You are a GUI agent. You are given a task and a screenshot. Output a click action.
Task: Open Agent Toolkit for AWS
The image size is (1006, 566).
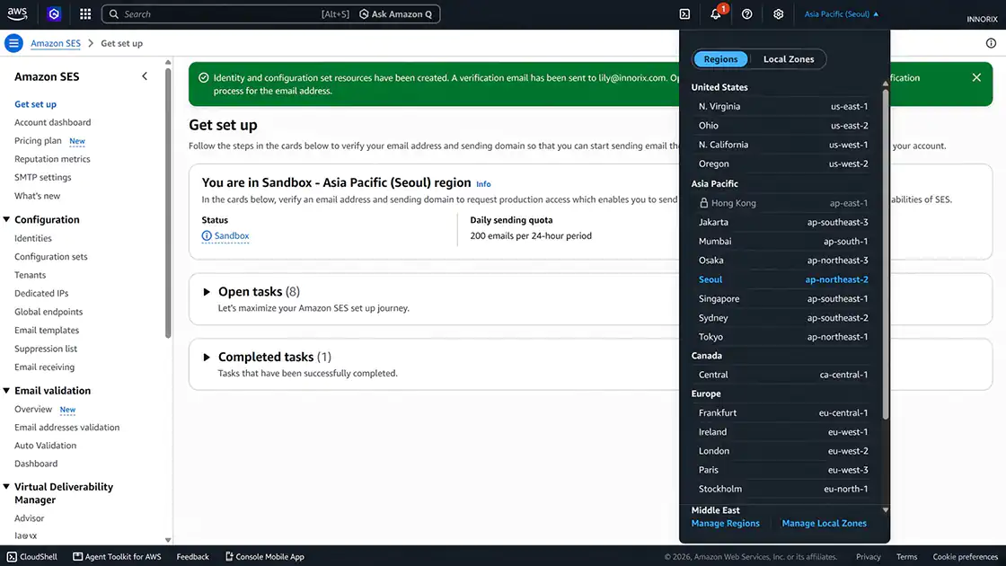click(x=117, y=556)
